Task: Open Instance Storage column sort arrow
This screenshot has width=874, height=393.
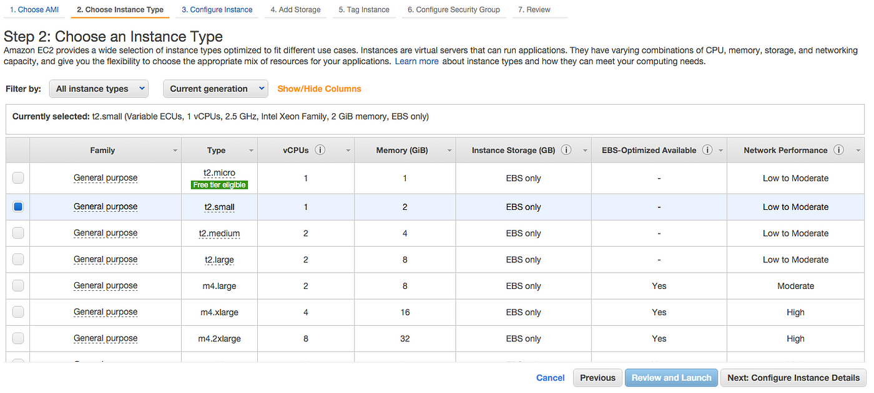Action: (x=585, y=151)
